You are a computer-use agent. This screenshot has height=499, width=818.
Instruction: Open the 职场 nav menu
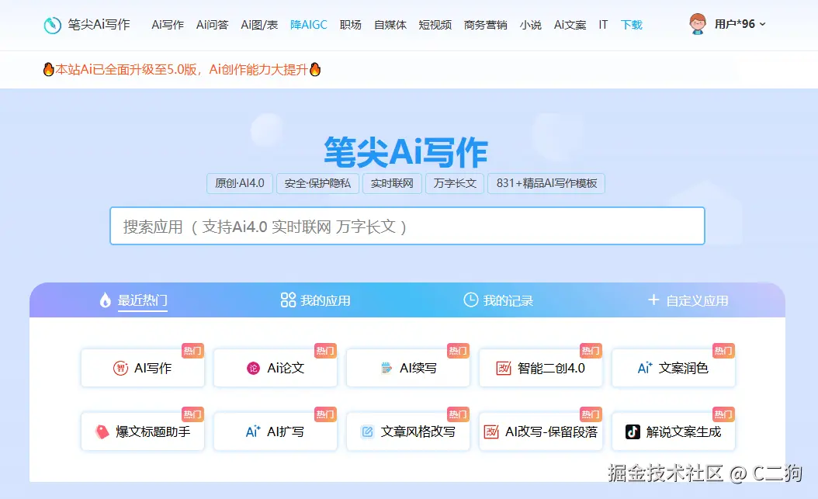pos(351,25)
